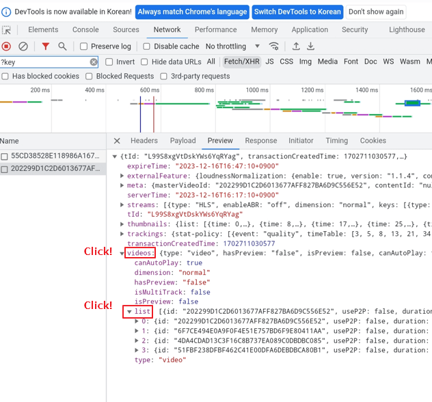Dismiss banner with Don't show again
Image resolution: width=432 pixels, height=402 pixels.
coord(376,12)
